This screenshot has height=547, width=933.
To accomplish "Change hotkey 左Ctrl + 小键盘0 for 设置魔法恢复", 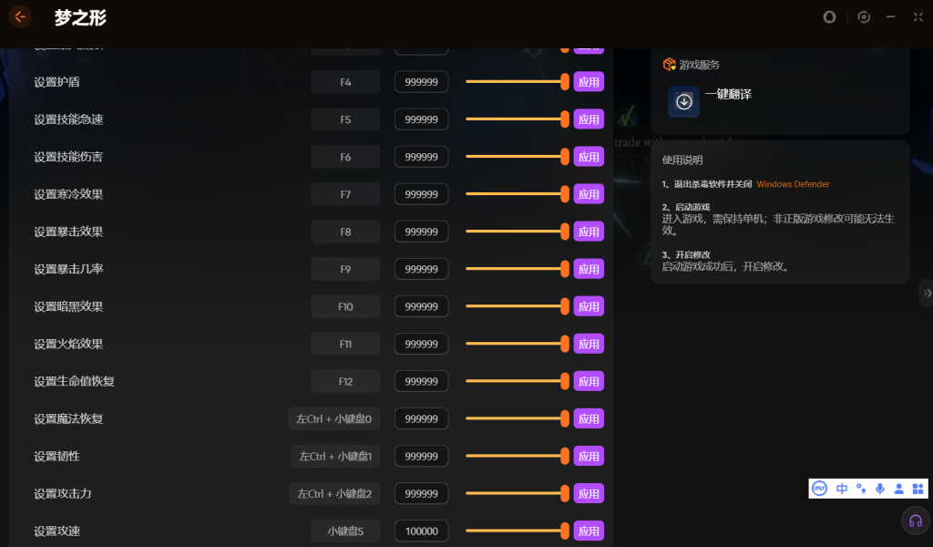I will pos(333,419).
